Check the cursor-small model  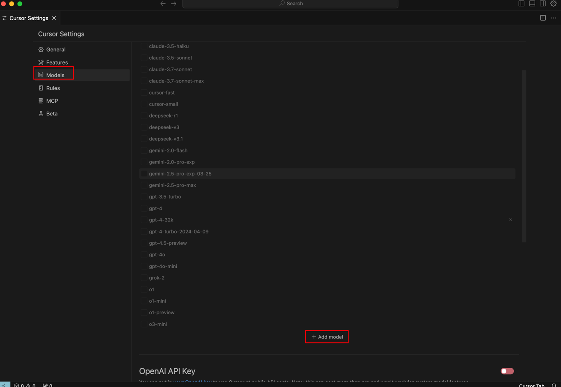point(144,104)
